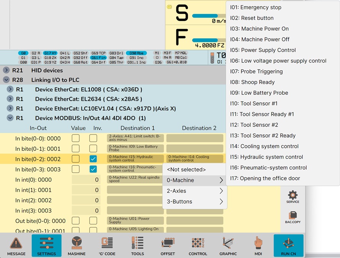Collapse R28 Linking I/O to PLC
Screen dimensions: 340x258
pyautogui.click(x=6, y=80)
